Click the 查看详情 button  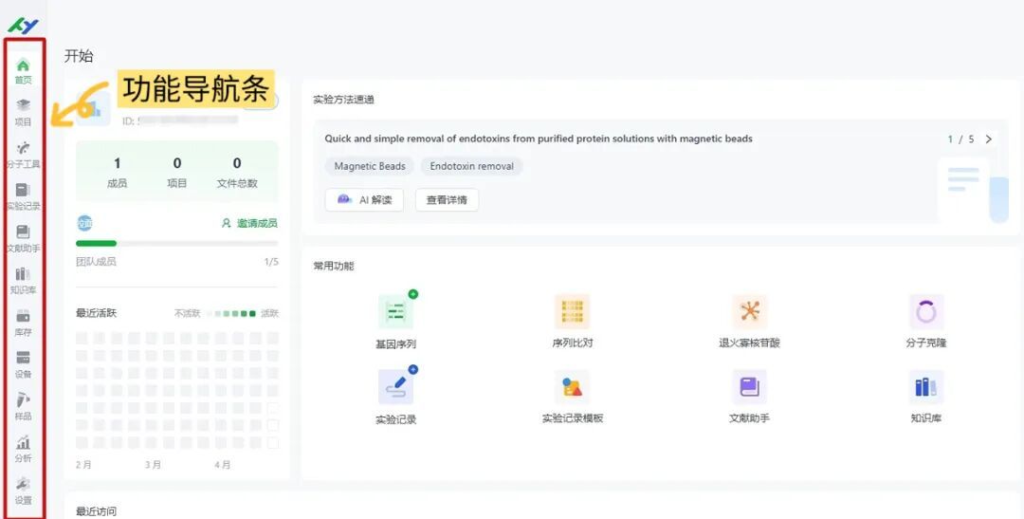(x=447, y=200)
